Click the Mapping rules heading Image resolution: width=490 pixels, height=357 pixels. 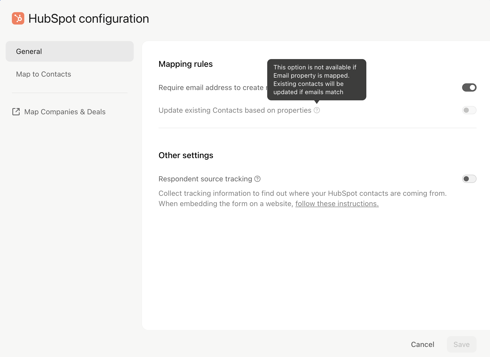(x=186, y=64)
